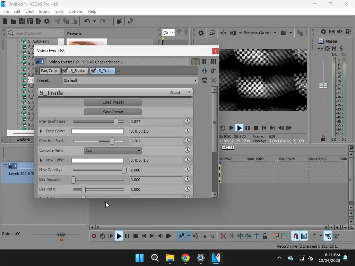Click the red X delete icon in transport
355x266 pixels.
223,236
